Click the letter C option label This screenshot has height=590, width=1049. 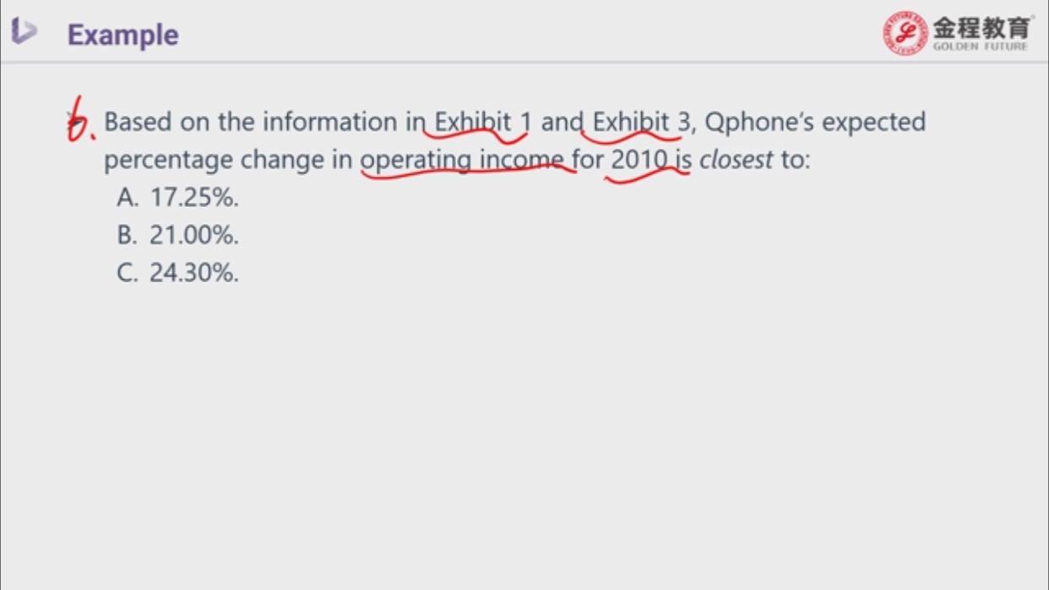[128, 272]
